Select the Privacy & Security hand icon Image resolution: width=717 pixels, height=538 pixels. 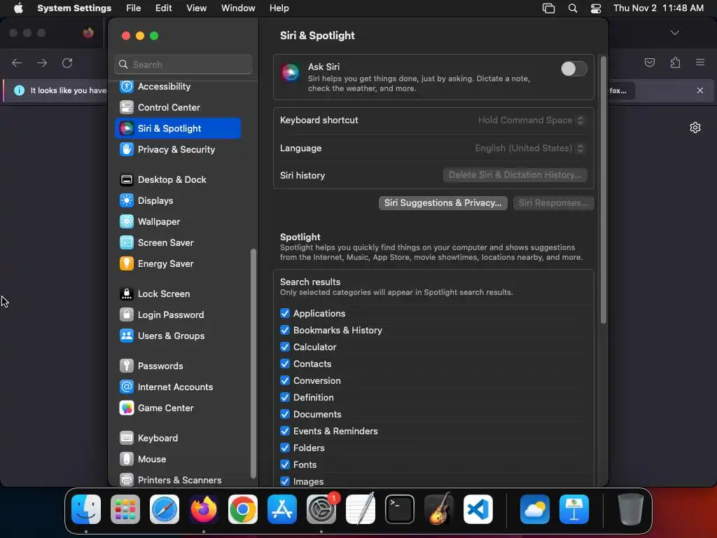point(127,149)
